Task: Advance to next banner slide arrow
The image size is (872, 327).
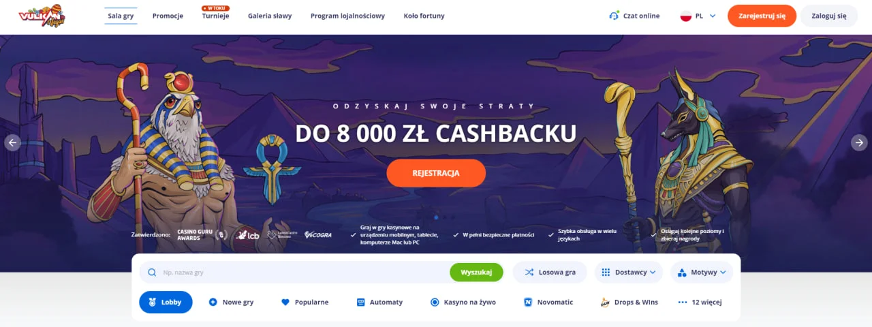Action: click(x=859, y=142)
